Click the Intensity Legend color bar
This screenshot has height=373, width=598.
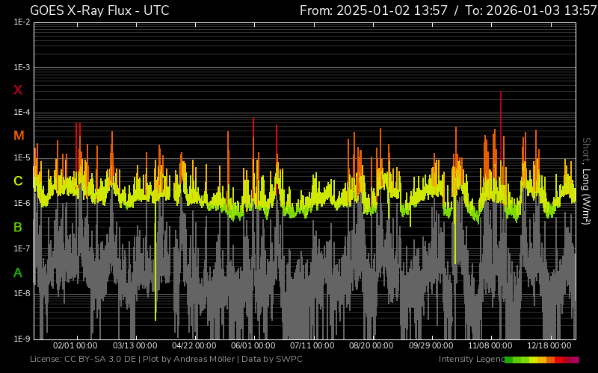541,360
